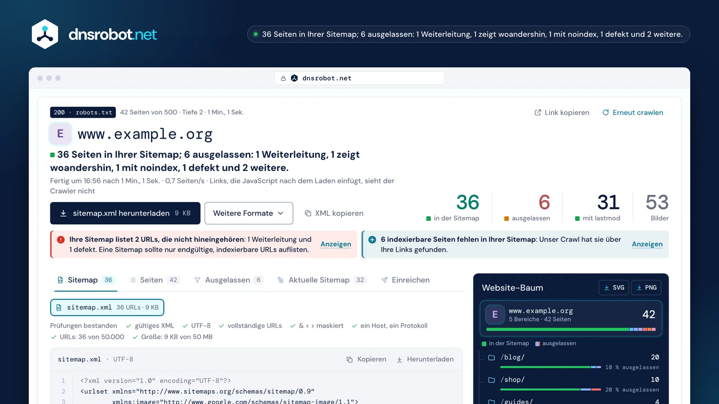Click the purple E site avatar
The width and height of the screenshot is (719, 404).
tap(60, 134)
